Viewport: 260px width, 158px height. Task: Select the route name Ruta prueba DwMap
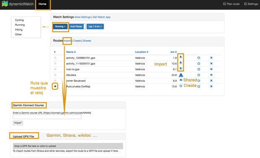click(x=78, y=87)
